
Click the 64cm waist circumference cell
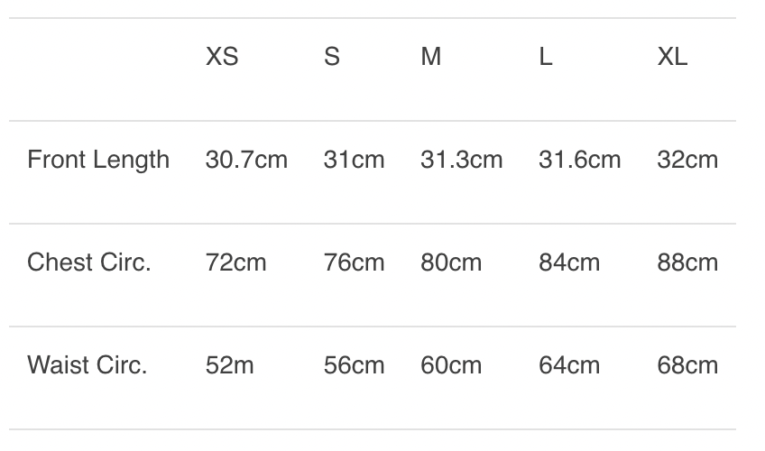coord(569,365)
